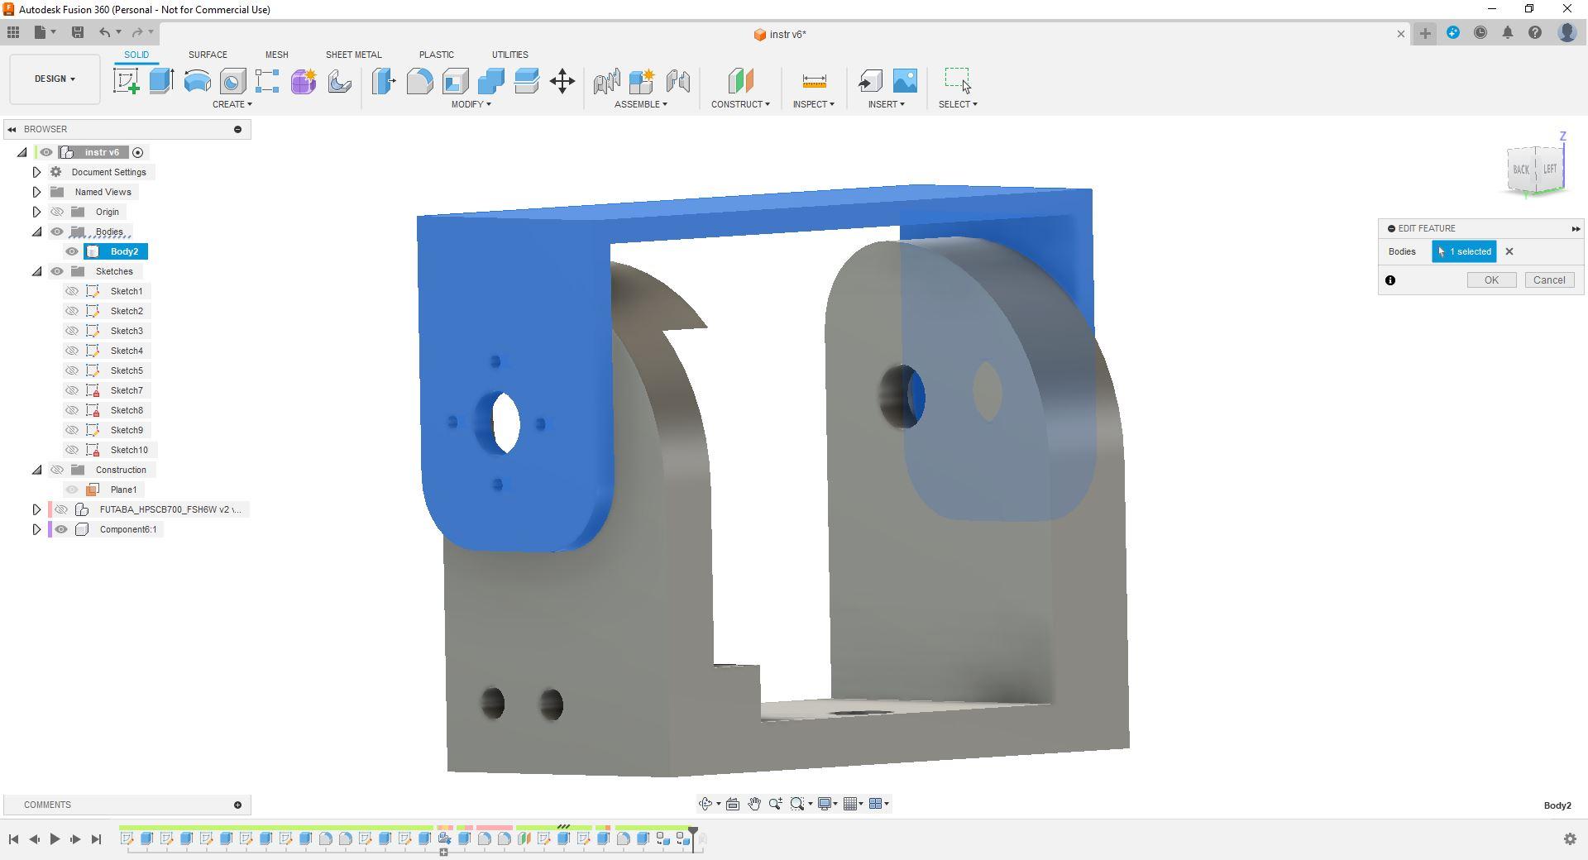The height and width of the screenshot is (860, 1588).
Task: Open the timeline settings gear
Action: click(1570, 839)
